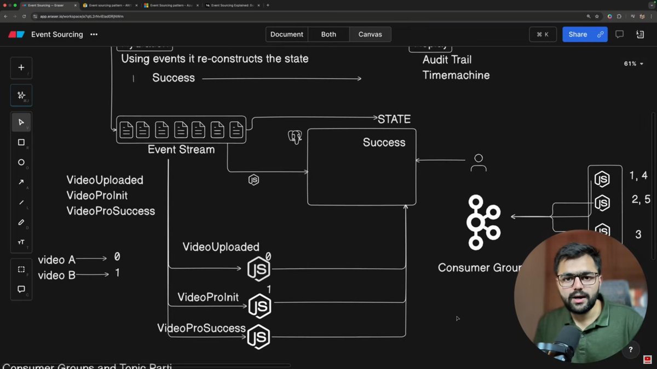Switch to Event Sourcing Explained tab

click(233, 5)
